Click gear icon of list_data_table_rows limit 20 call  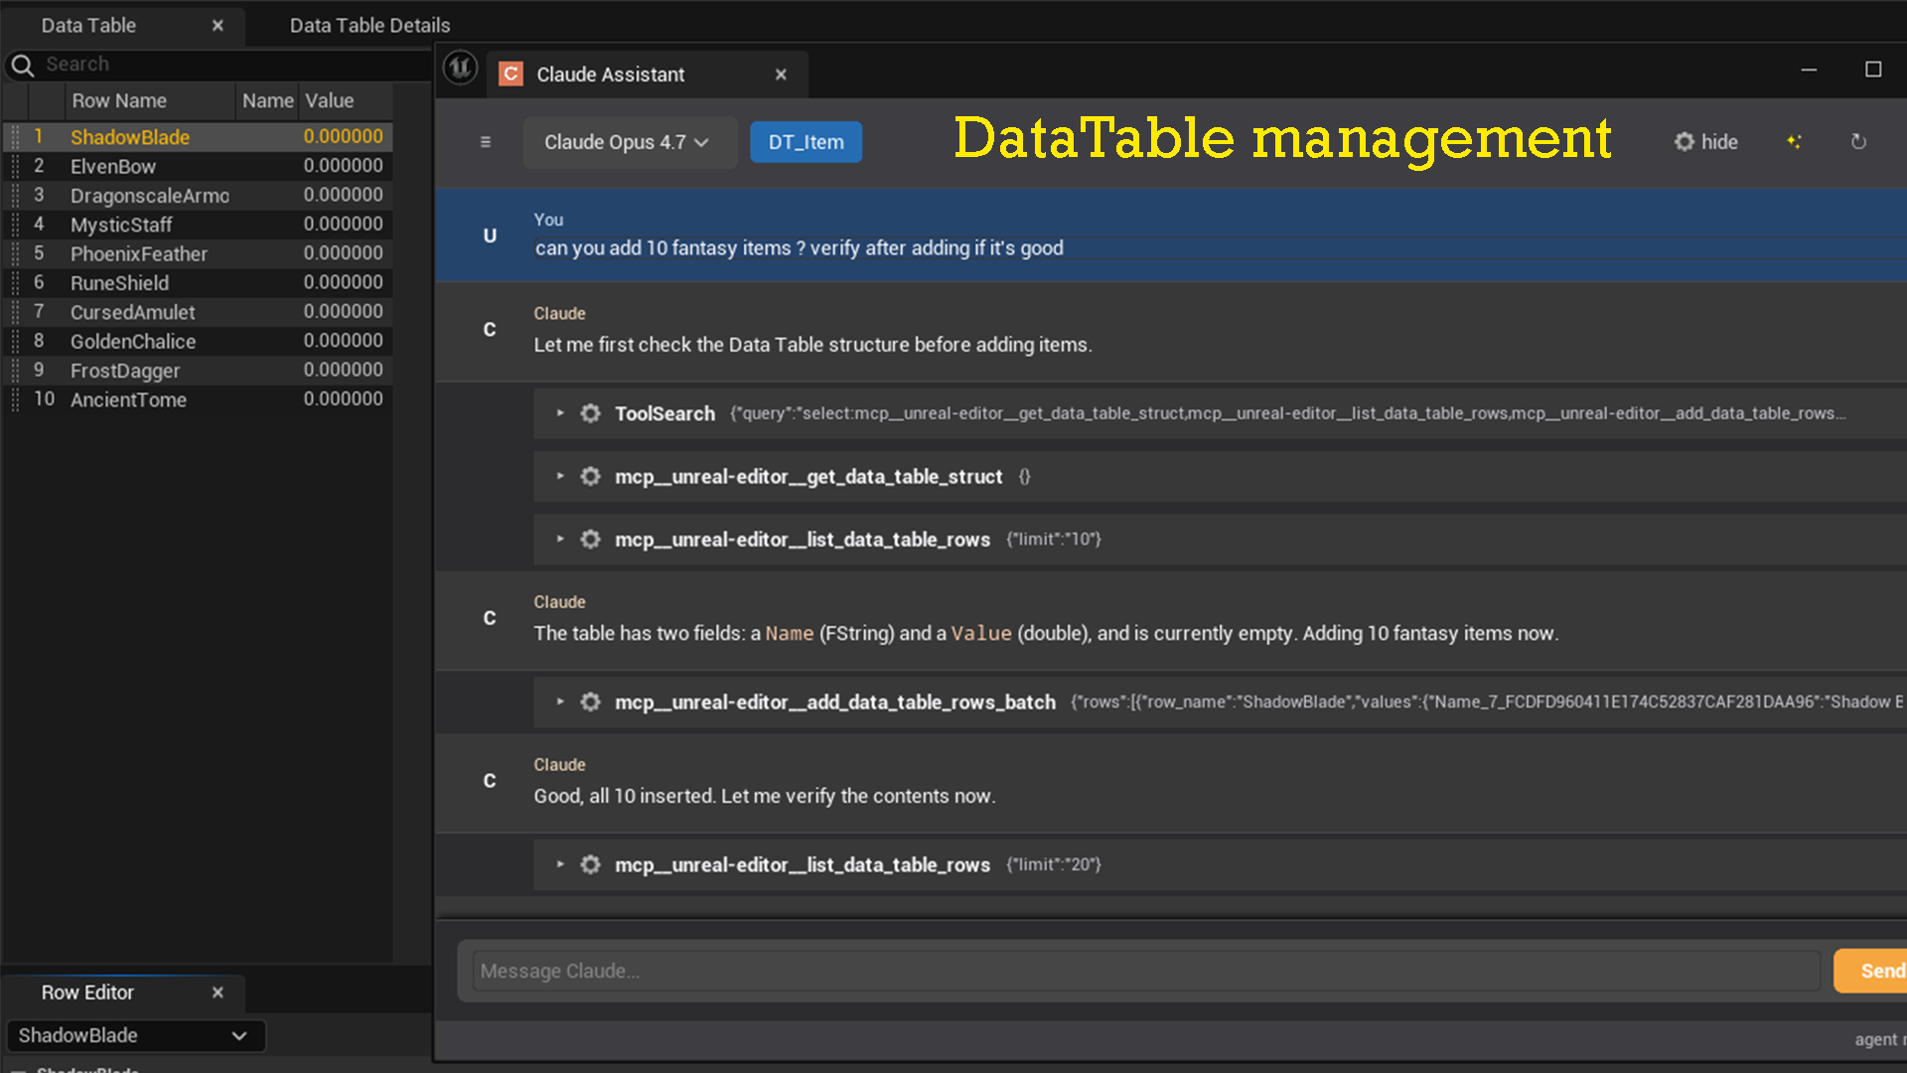click(591, 865)
